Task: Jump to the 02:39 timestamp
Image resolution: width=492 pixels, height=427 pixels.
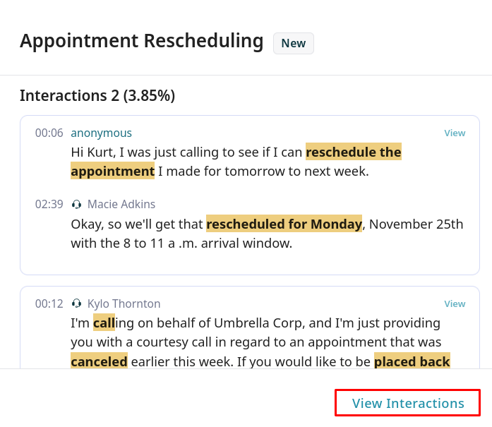Action: coord(49,204)
